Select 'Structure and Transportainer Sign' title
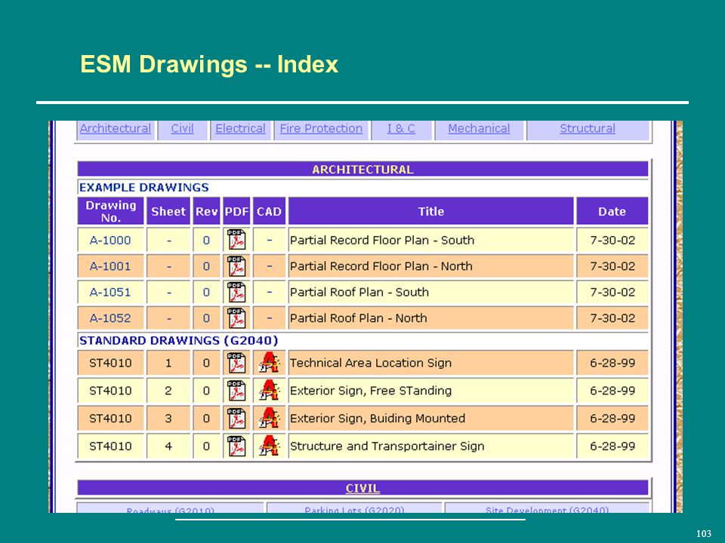This screenshot has height=543, width=725. (x=387, y=446)
